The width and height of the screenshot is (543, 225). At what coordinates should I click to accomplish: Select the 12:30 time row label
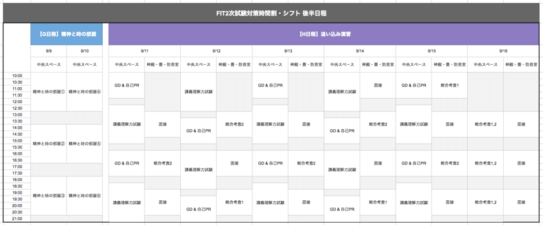pos(17,108)
